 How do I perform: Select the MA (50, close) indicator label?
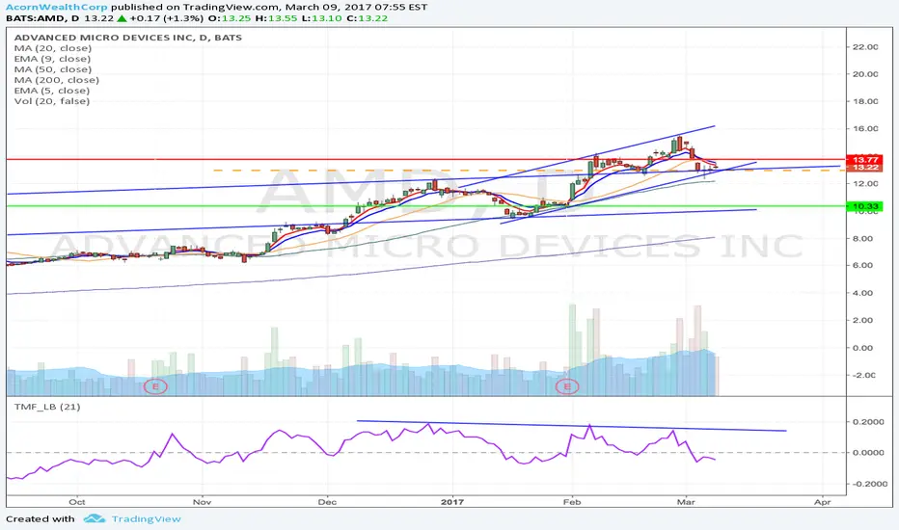(53, 69)
